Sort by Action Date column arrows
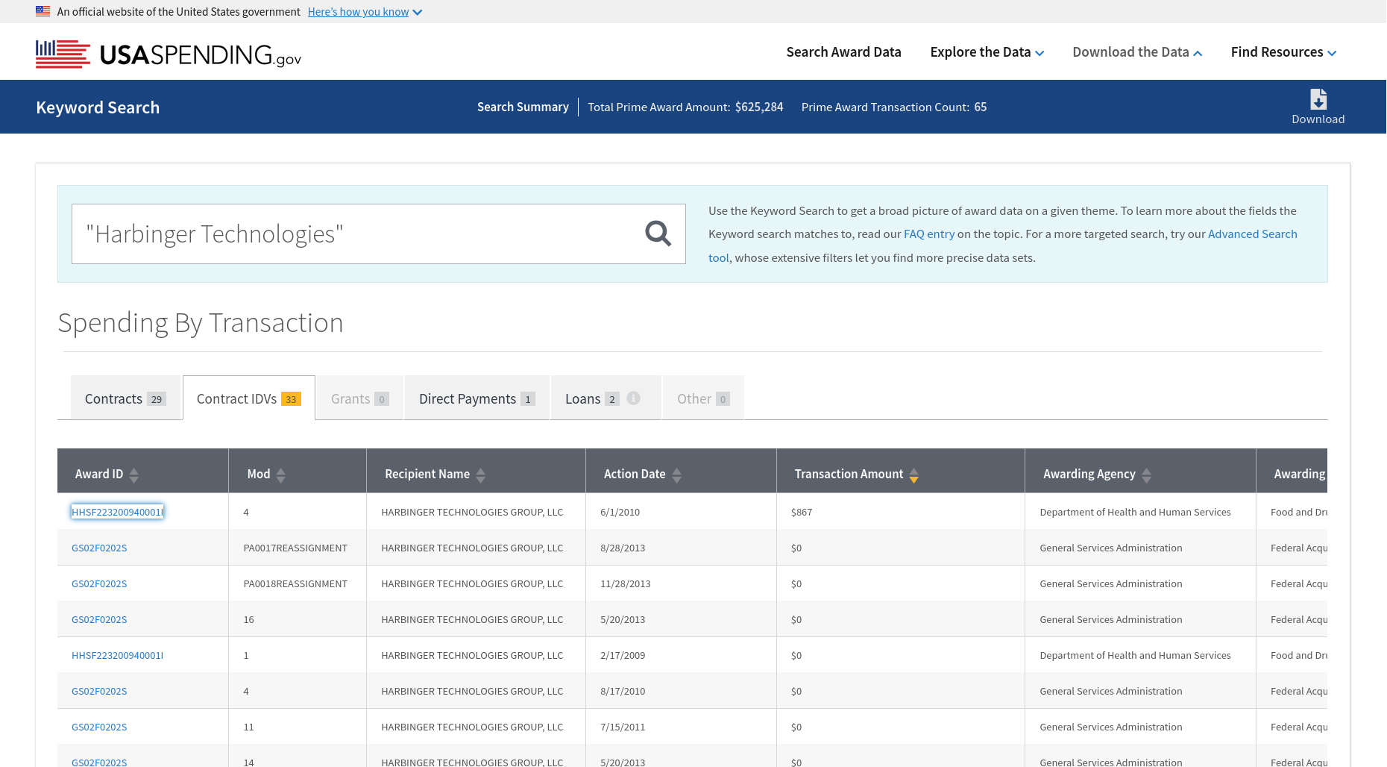 [x=677, y=475]
